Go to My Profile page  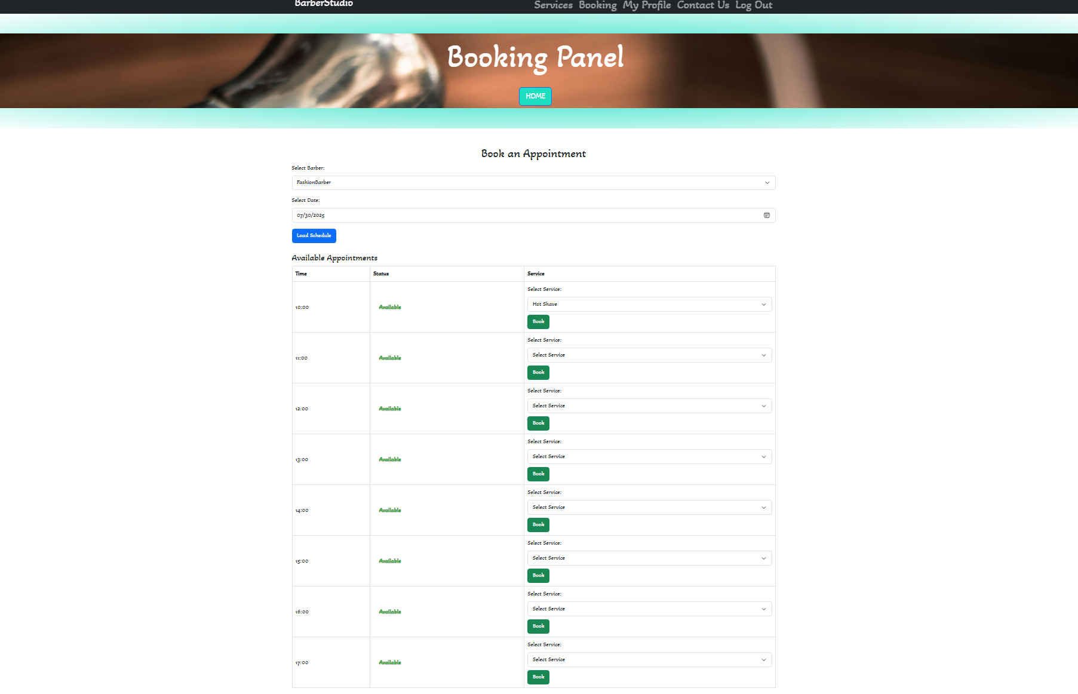pos(646,5)
